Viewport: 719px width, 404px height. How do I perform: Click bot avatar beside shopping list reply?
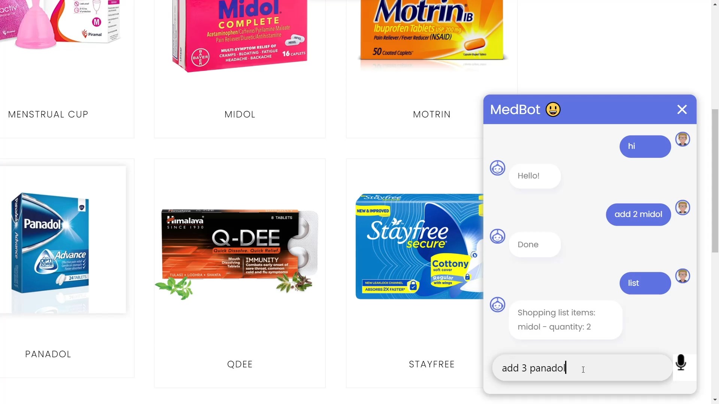click(498, 304)
